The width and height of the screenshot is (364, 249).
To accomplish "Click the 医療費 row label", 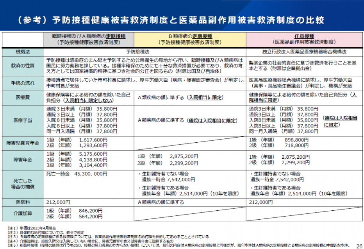I will pos(23,98).
